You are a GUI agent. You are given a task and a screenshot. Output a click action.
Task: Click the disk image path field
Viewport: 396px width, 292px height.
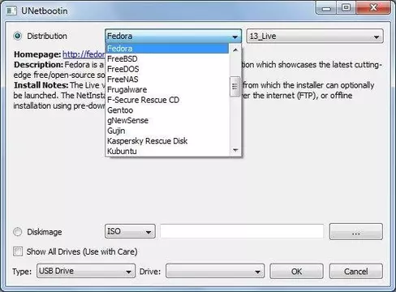(242, 231)
